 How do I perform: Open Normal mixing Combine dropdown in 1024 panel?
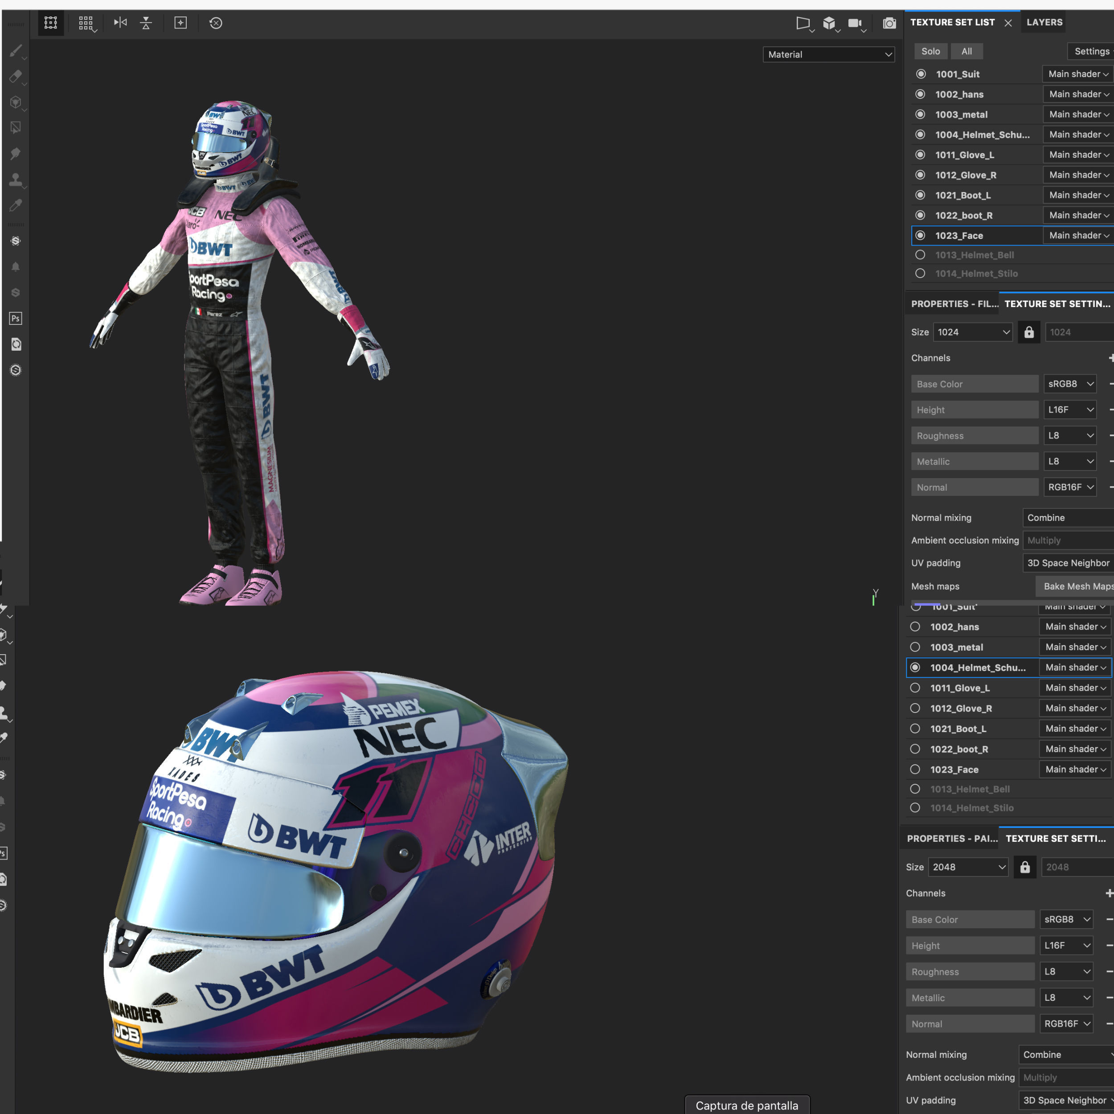(x=1068, y=518)
